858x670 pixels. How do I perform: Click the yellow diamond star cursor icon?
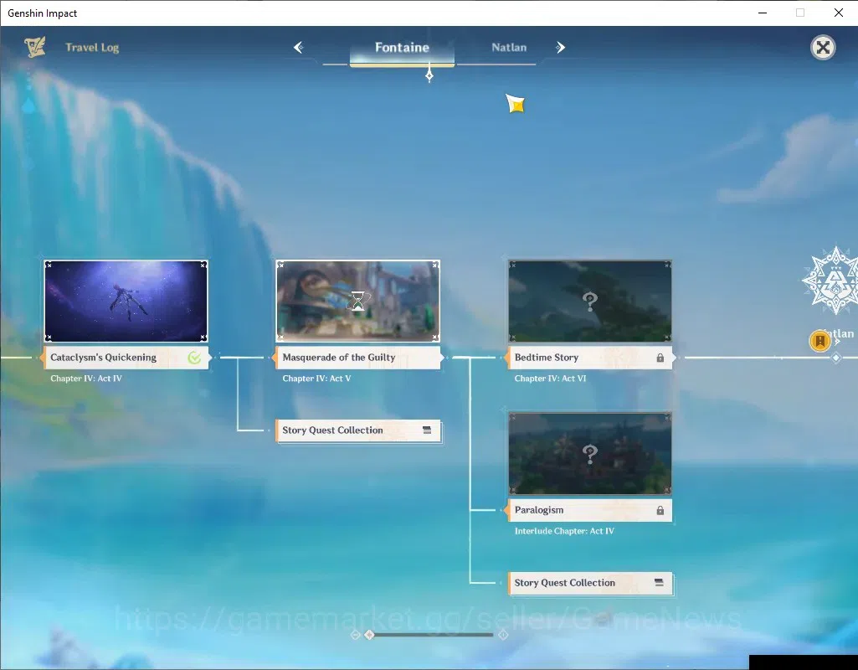click(515, 104)
